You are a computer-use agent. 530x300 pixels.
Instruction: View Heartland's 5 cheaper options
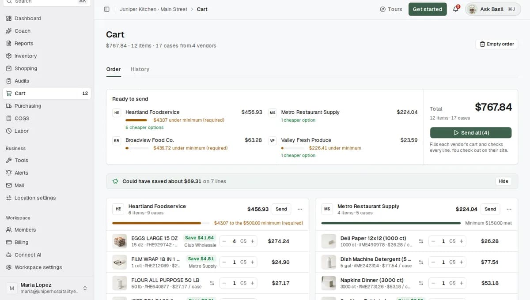[144, 127]
